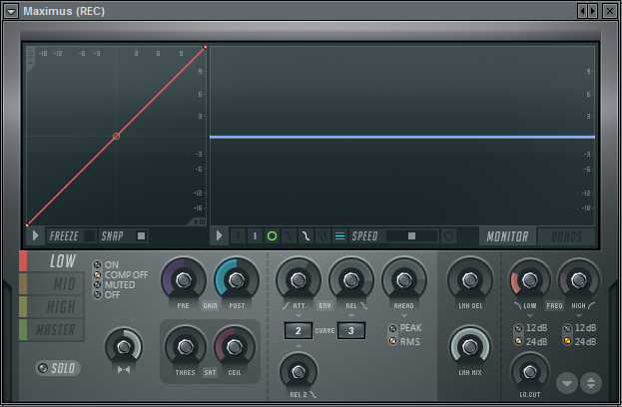622x407 pixels.
Task: Open the low frequency preset arrow below LOW
Action: coord(529,316)
